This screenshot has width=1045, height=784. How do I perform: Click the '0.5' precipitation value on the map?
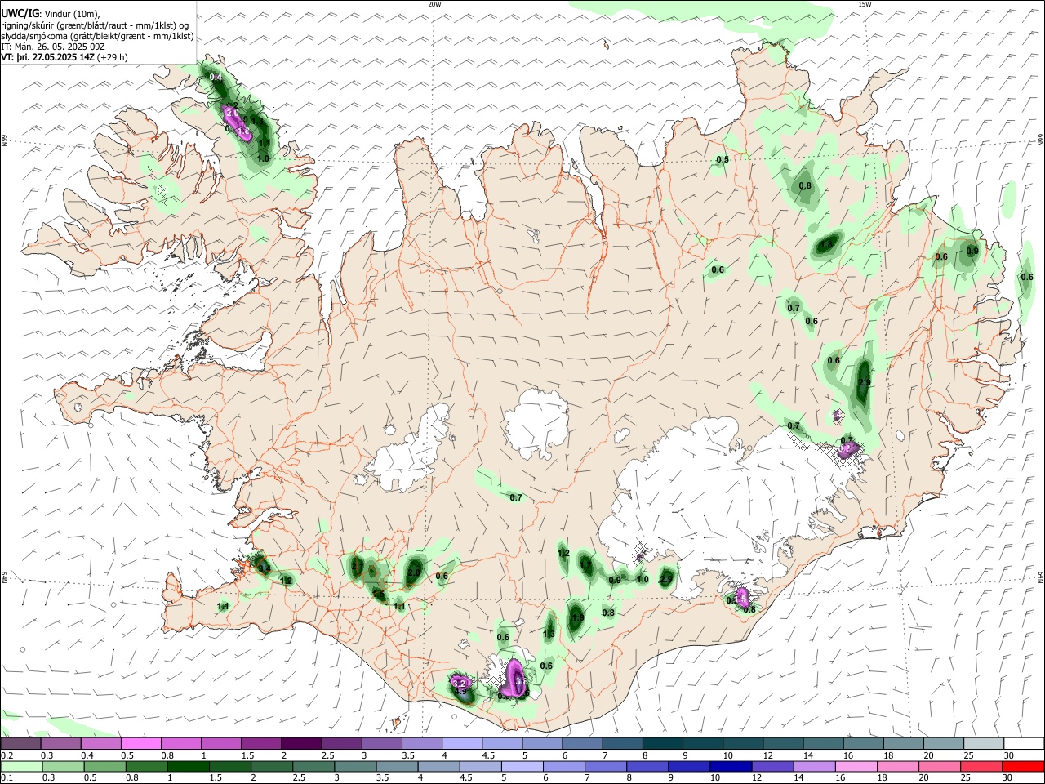(x=723, y=159)
